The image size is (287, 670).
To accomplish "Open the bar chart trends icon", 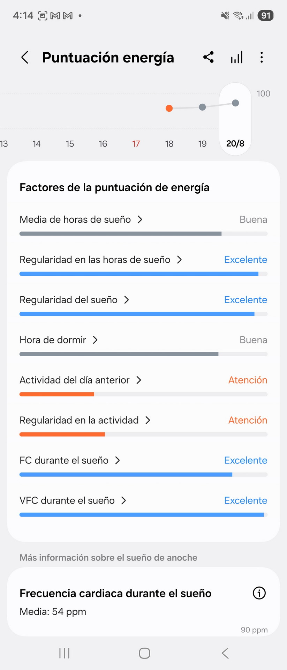I will click(237, 57).
